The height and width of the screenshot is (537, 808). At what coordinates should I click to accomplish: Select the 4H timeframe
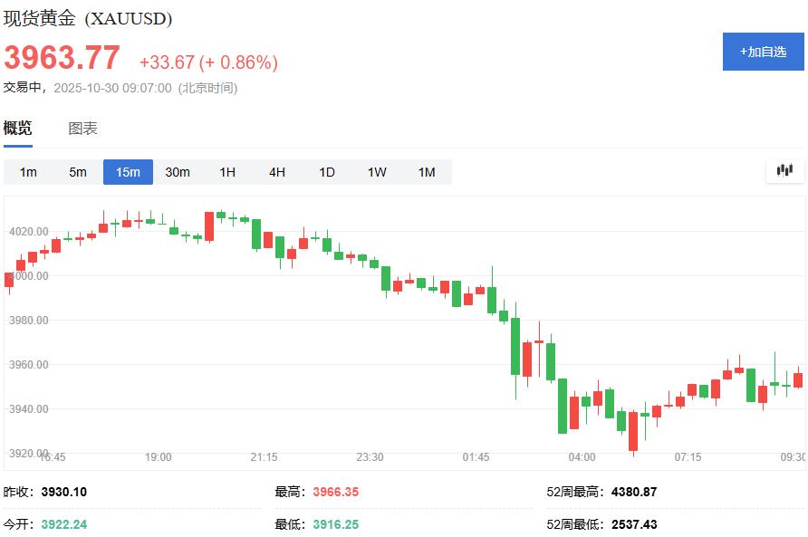[277, 171]
